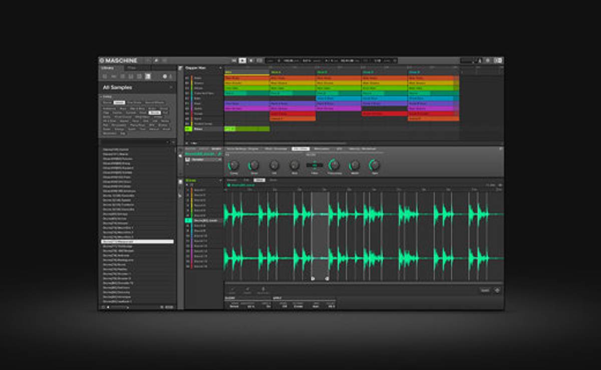Select the Groups file type icon in browser
Screen dimensions: 601x370
114,76
